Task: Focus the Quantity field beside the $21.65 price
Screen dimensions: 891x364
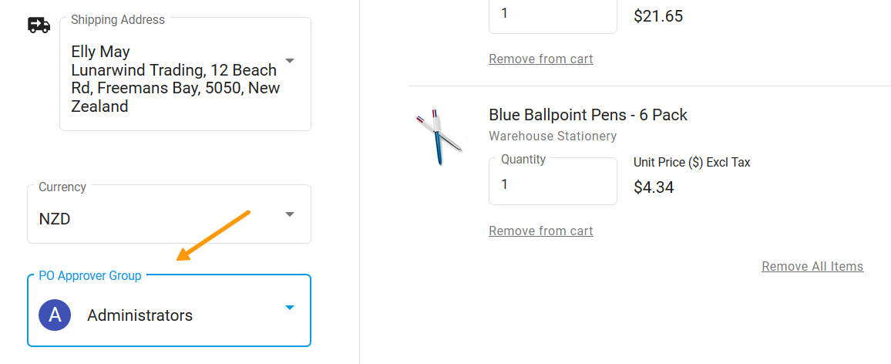Action: click(552, 14)
